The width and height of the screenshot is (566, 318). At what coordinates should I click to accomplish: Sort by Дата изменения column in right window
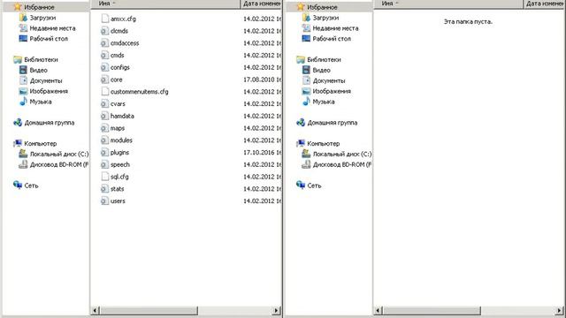click(545, 4)
